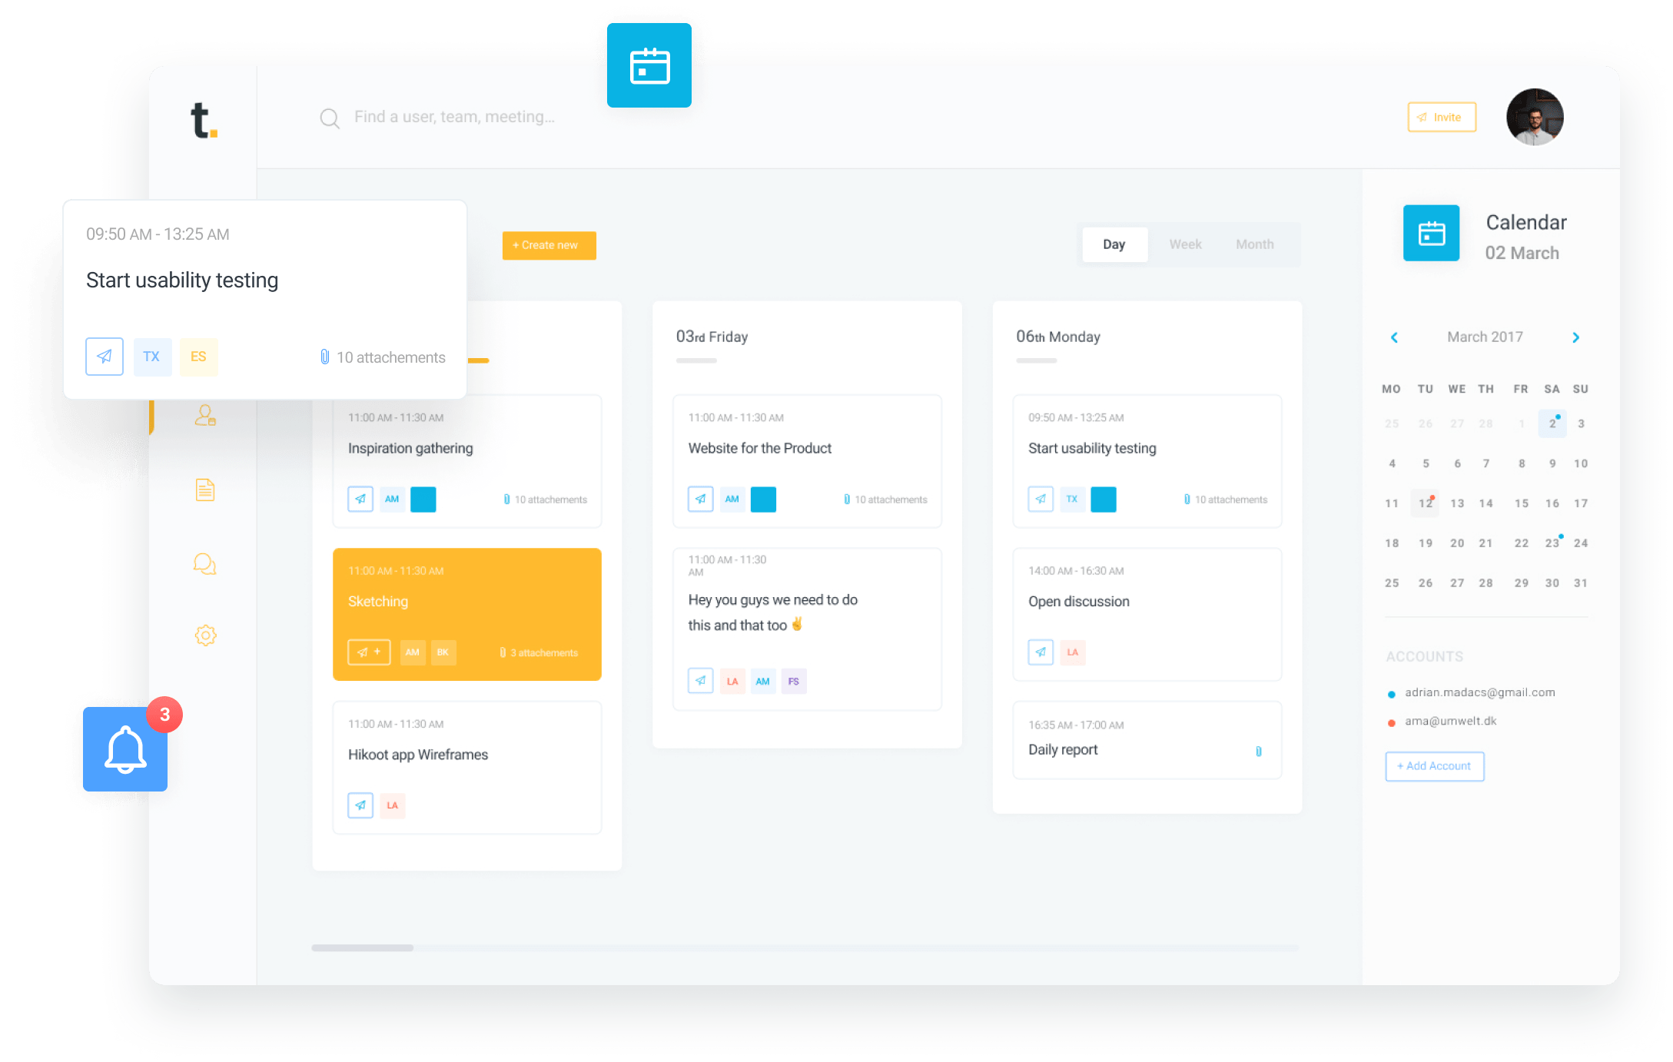Click paperclip icon on Daily report
The height and width of the screenshot is (1062, 1673).
[1258, 751]
